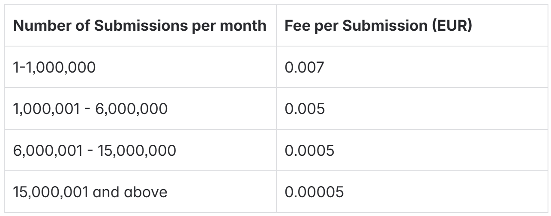This screenshot has height=216, width=551.
Task: Select the "6,000,001 - 15,000,000" range cell
Action: [x=95, y=150]
